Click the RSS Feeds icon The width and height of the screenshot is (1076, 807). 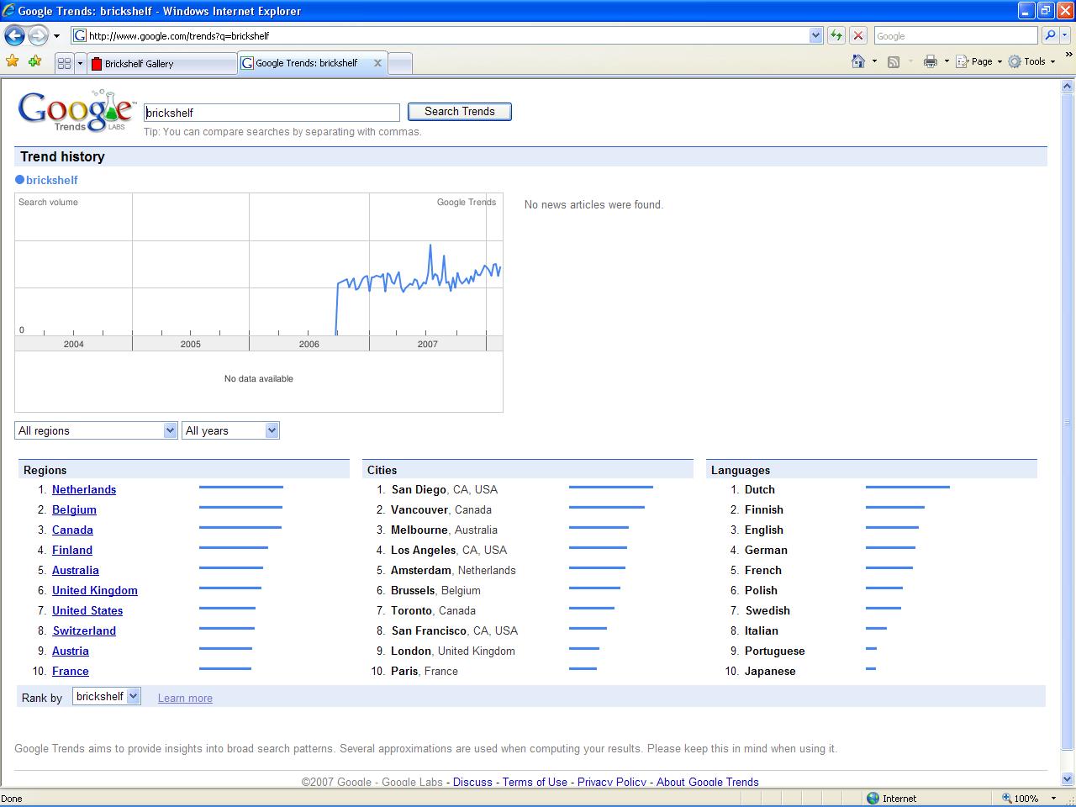[x=894, y=61]
